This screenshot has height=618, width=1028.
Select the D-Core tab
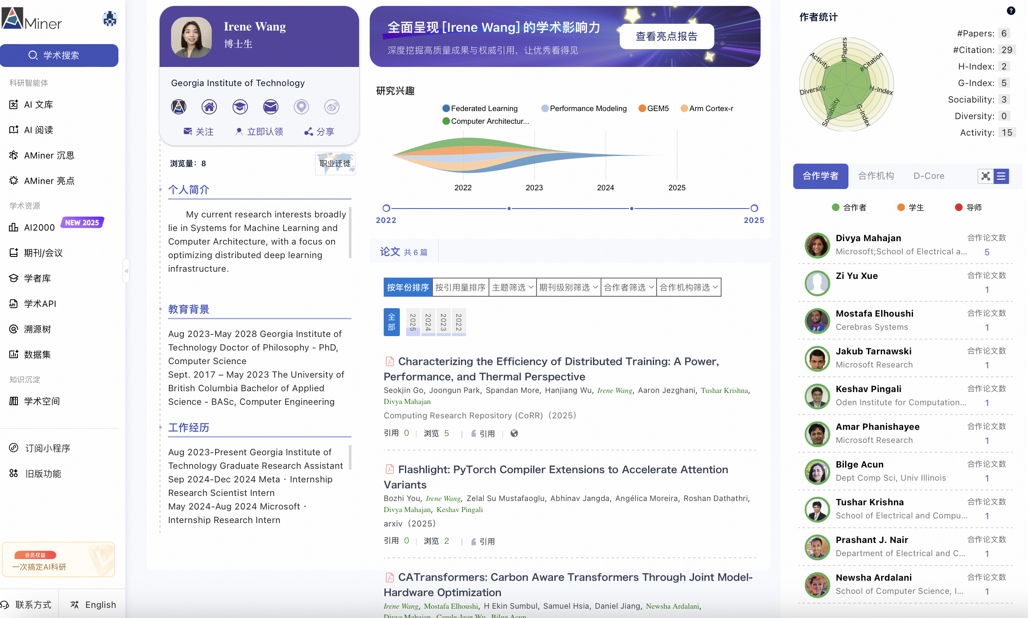point(929,176)
